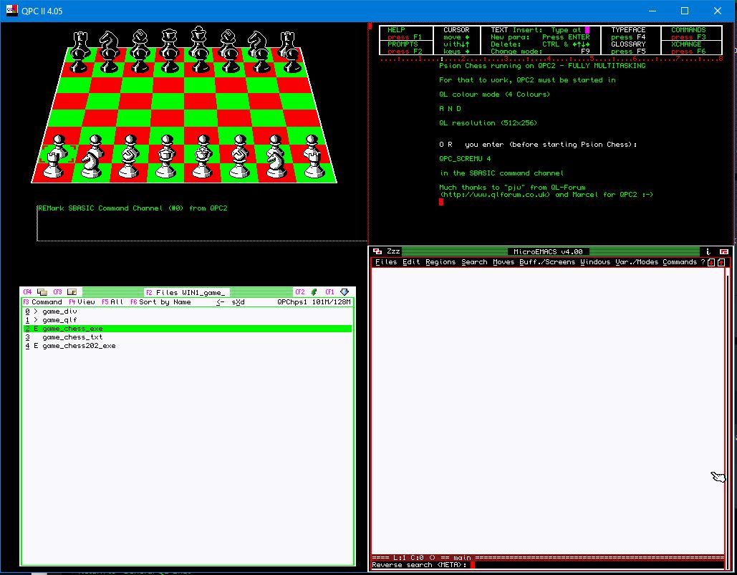Click the 'sXd' button in Files window
This screenshot has width=737, height=575.
[x=238, y=302]
